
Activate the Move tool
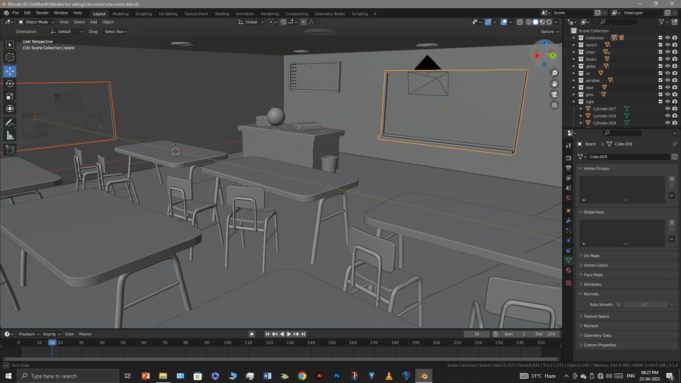(x=10, y=71)
